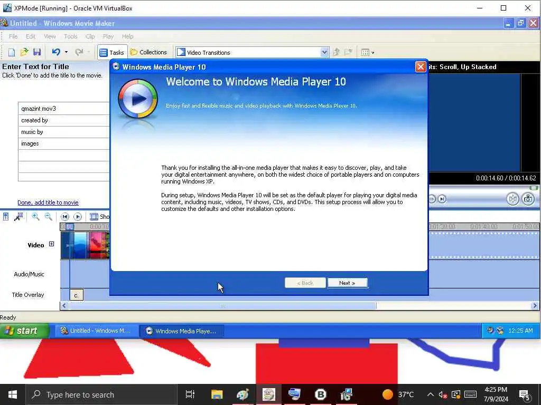
Task: Select the 'c.' clip on Title Overlay track
Action: (76, 295)
